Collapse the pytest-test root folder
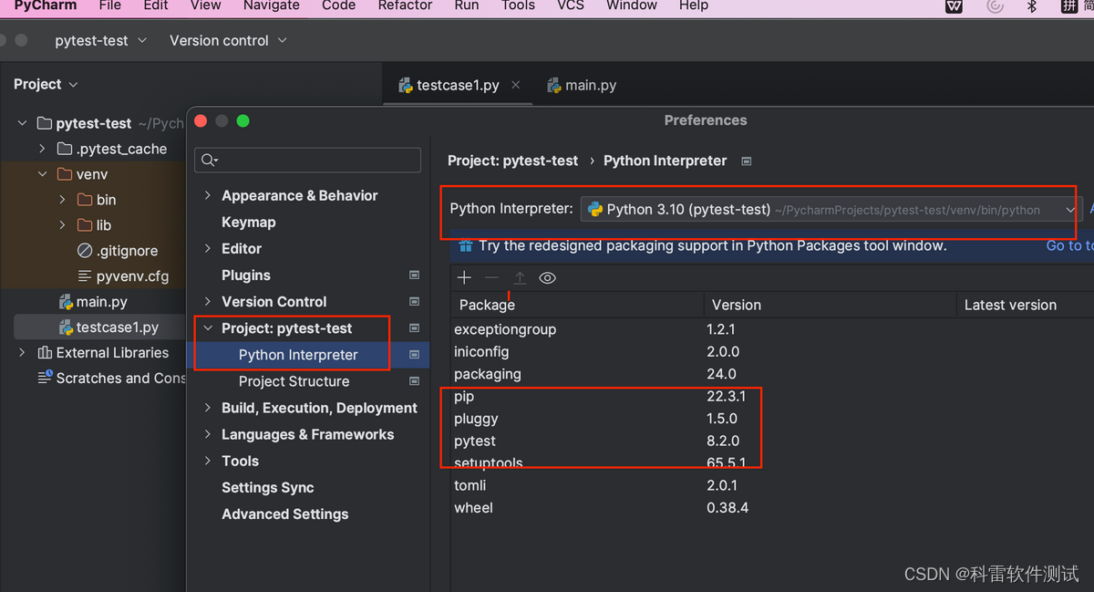1094x592 pixels. point(22,123)
